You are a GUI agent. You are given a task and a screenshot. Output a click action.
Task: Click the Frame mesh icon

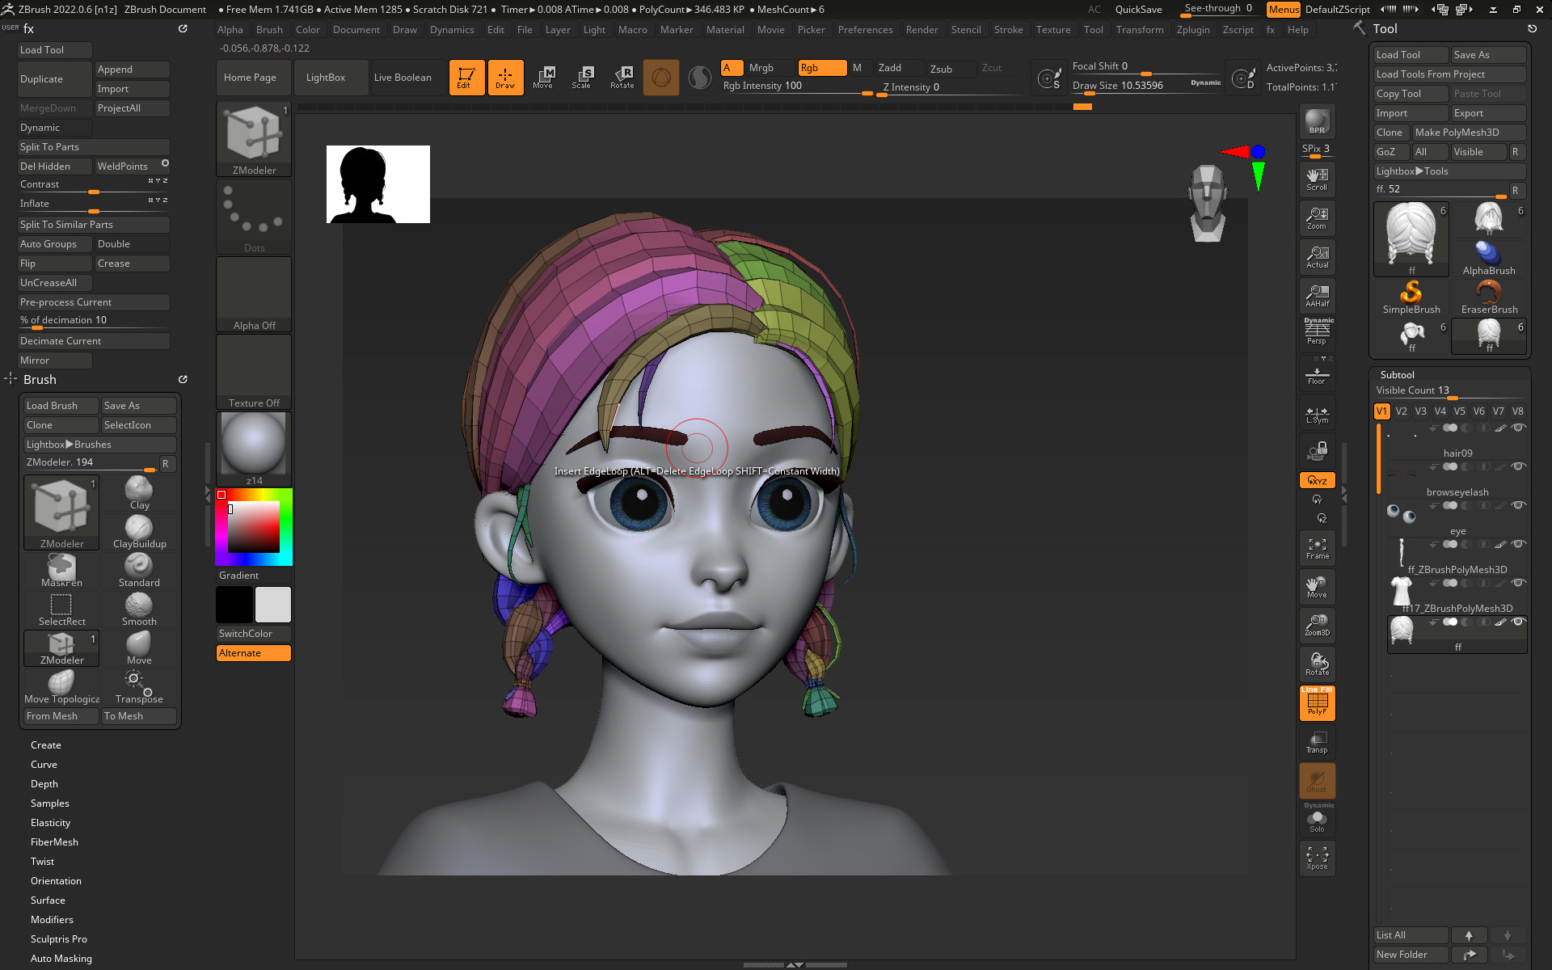click(1317, 549)
